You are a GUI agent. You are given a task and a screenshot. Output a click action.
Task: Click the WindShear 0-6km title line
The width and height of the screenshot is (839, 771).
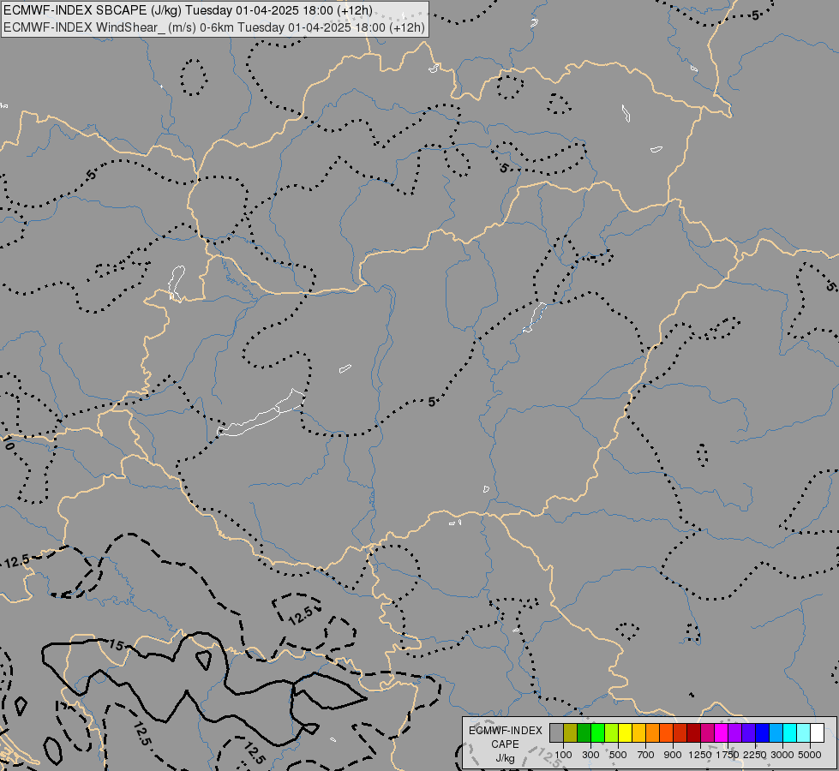214,27
